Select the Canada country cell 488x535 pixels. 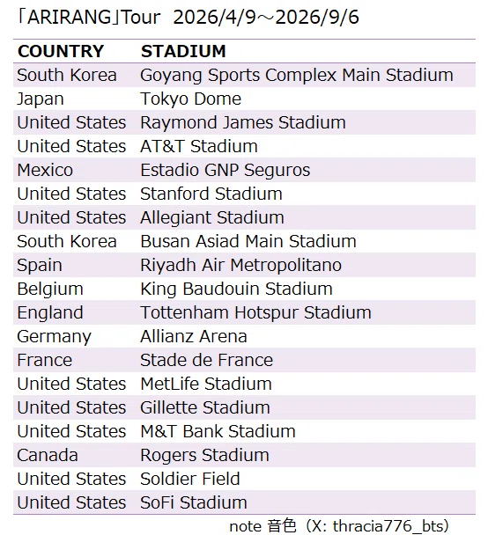point(48,455)
